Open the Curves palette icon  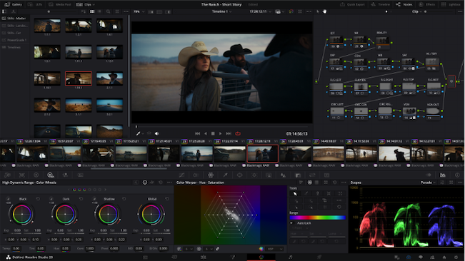point(181,175)
